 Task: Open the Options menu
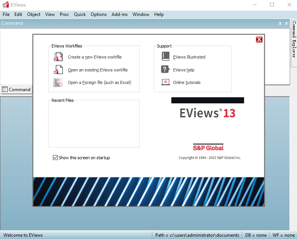click(x=99, y=14)
